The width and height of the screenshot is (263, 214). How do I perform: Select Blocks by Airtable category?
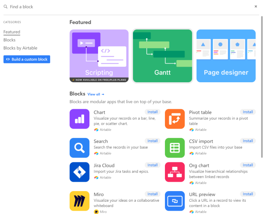click(x=20, y=48)
